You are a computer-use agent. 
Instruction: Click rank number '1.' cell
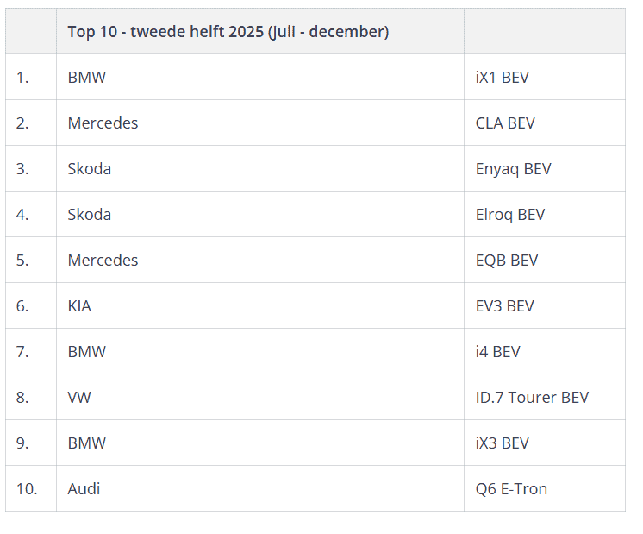pyautogui.click(x=22, y=78)
